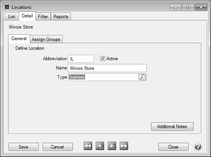Screen dimensions: 211x157
Task: Uncheck the Active checkbox
Action: click(103, 59)
